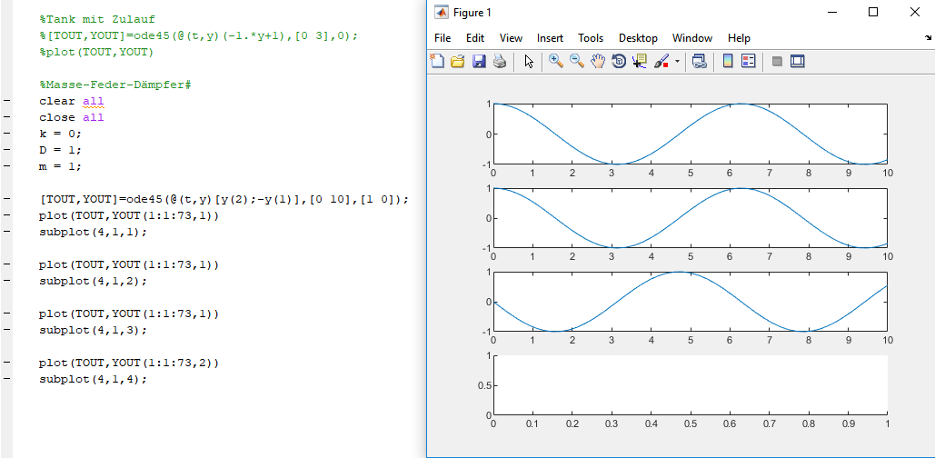This screenshot has height=458, width=935.
Task: Click the Brush data tool icon
Action: (x=661, y=62)
